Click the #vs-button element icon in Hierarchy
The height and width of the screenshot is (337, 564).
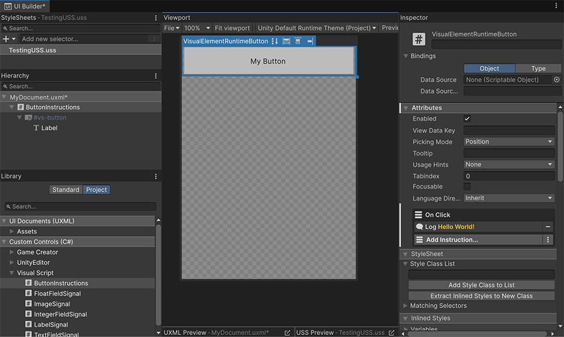[x=28, y=118]
